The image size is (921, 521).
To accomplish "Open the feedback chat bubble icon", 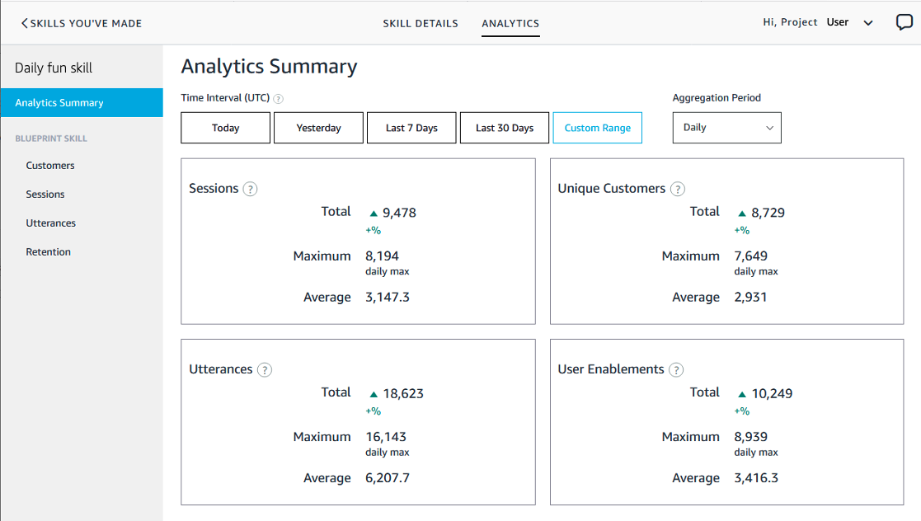I will coord(904,22).
